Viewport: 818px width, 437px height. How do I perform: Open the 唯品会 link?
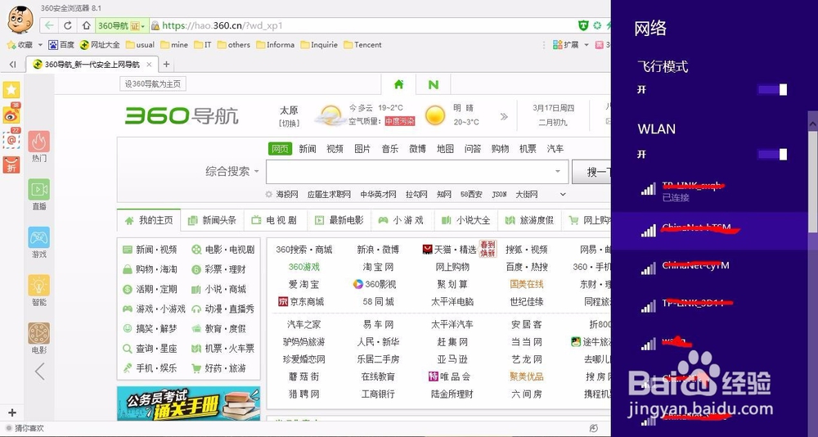(x=448, y=376)
